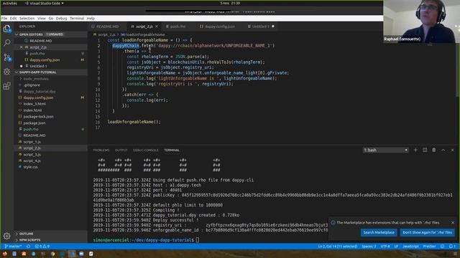Screen dimensions: 460x258
Task: Switch to the README.MD editor tab
Action: click(107, 27)
